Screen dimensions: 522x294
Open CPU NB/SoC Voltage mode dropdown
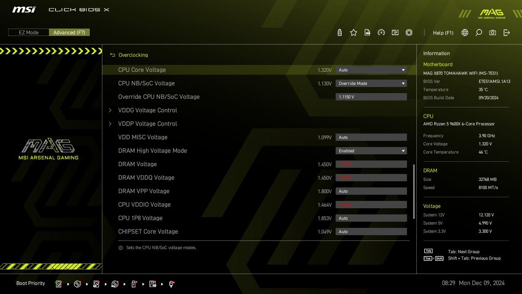pyautogui.click(x=371, y=83)
